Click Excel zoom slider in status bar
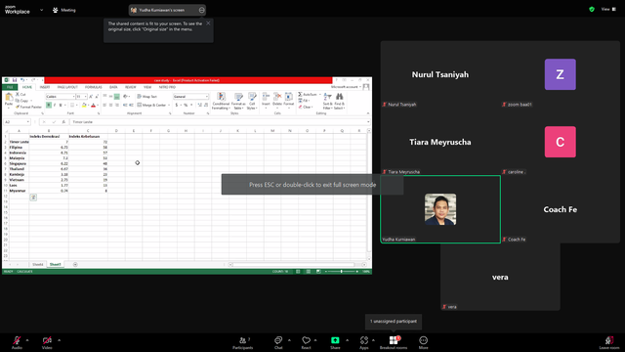 point(341,272)
